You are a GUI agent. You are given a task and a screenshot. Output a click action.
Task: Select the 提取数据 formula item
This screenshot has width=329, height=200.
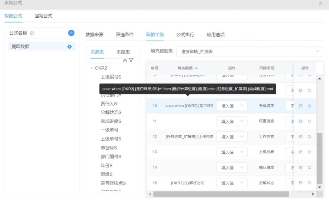coord(42,46)
